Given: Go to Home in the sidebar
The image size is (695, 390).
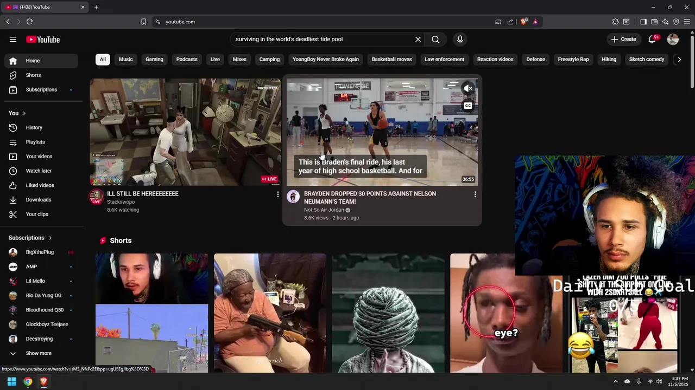Looking at the screenshot, I should 41,61.
